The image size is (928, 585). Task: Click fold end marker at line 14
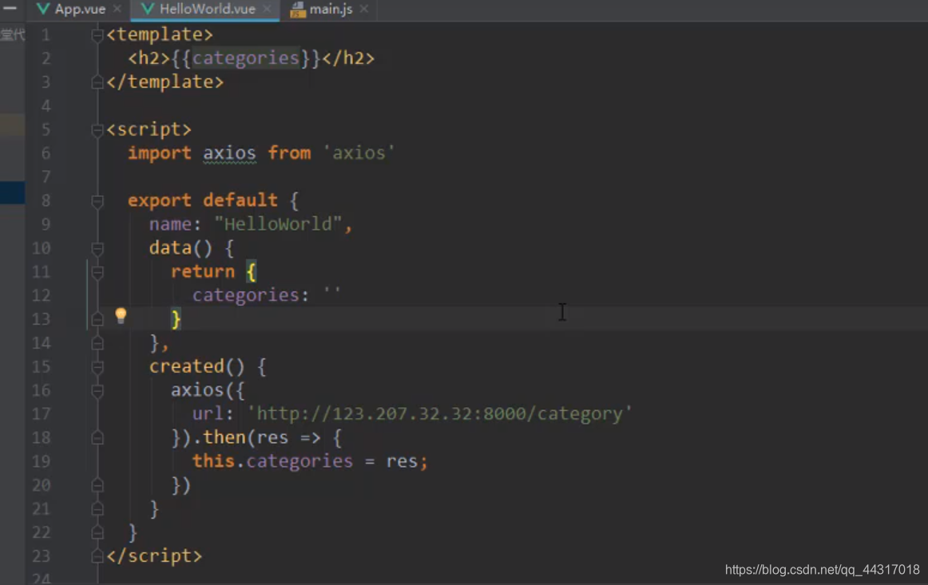coord(97,344)
